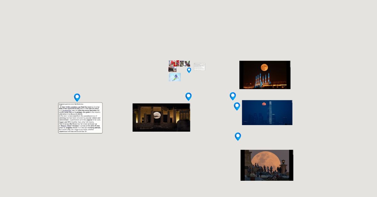This screenshot has width=377, height=197.
Task: Click the pin above the Acropolis moon photo
Action: click(188, 96)
